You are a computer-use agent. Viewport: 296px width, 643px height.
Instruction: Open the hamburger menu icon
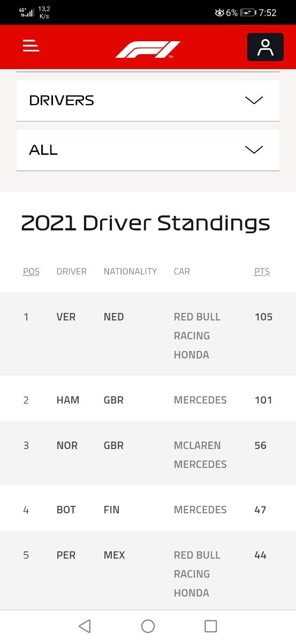31,46
